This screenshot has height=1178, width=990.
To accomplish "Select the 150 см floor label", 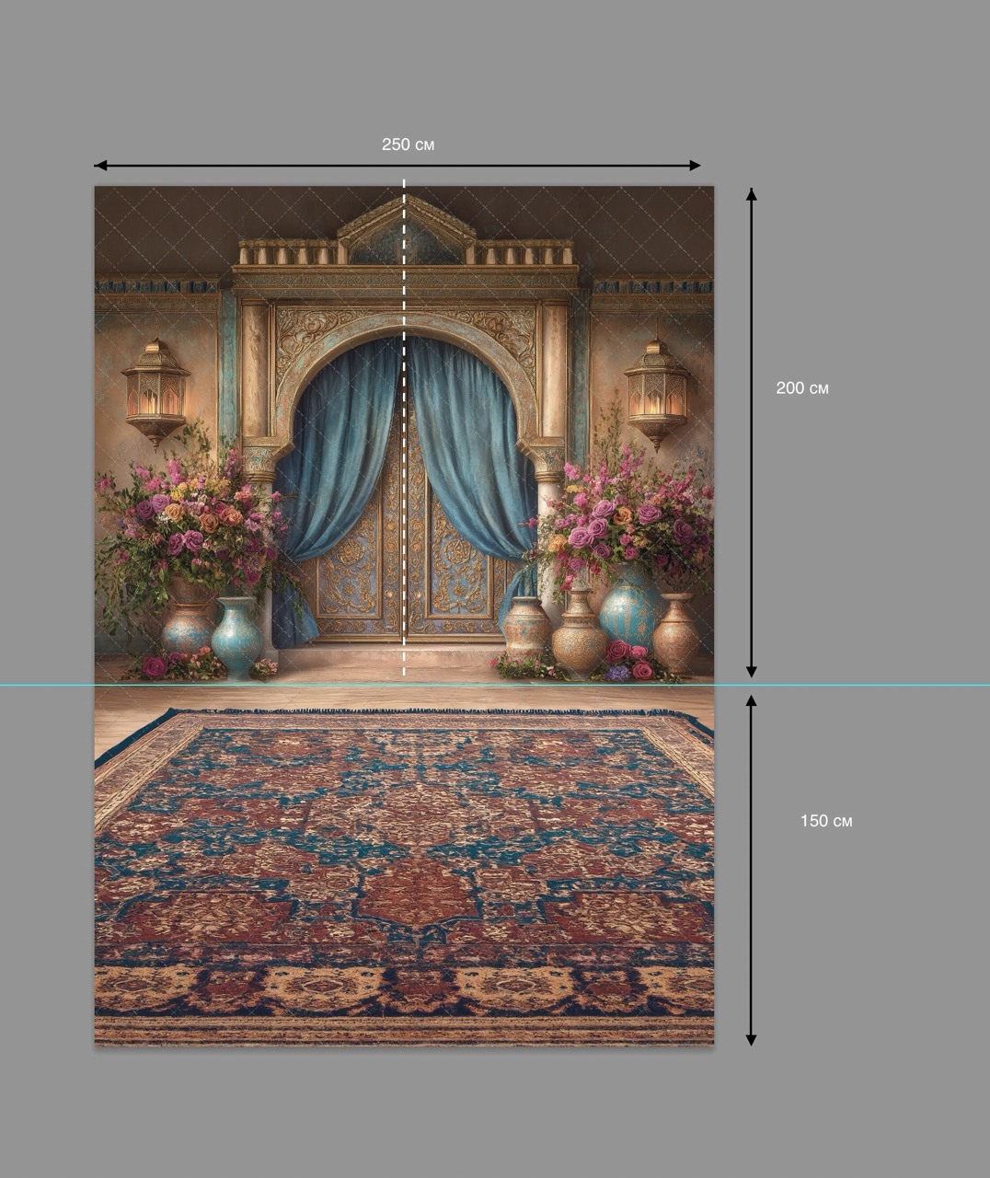I will (x=826, y=821).
